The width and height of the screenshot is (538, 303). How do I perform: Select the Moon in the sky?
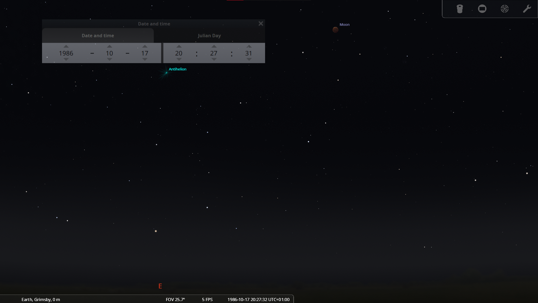[335, 30]
